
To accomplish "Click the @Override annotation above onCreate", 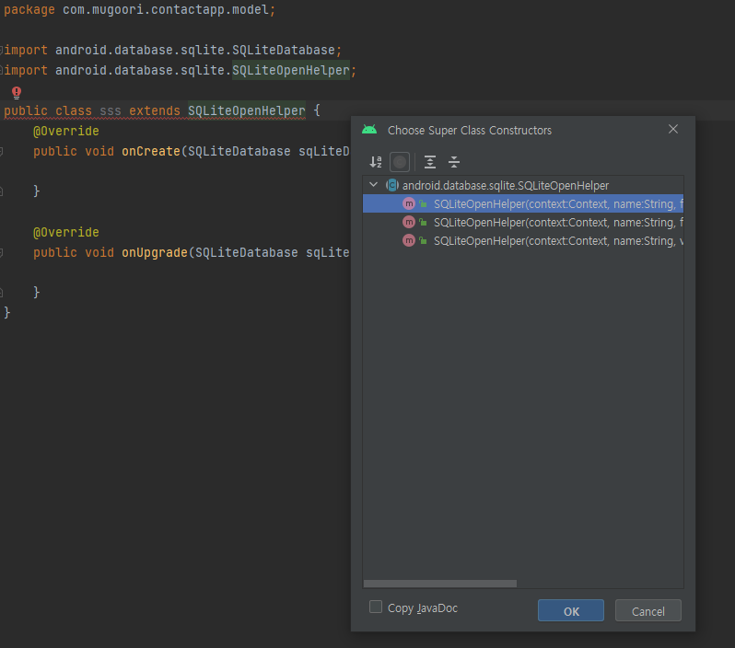I will (66, 132).
